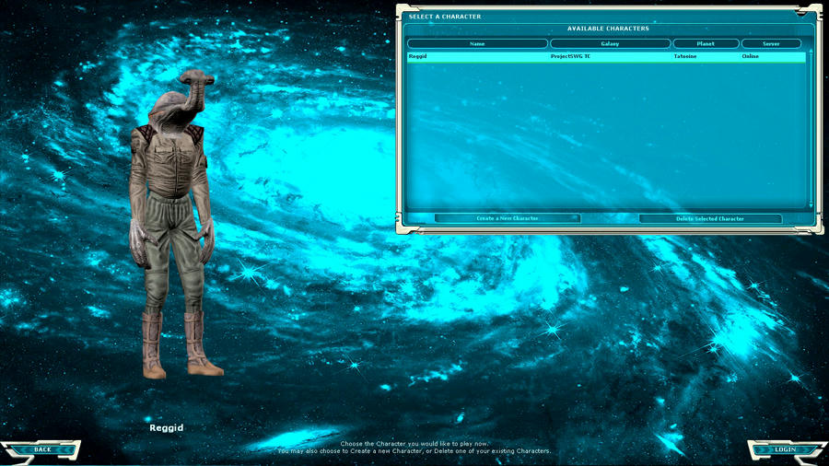The image size is (829, 466).
Task: Click the character list scrollbar
Action: [x=811, y=128]
